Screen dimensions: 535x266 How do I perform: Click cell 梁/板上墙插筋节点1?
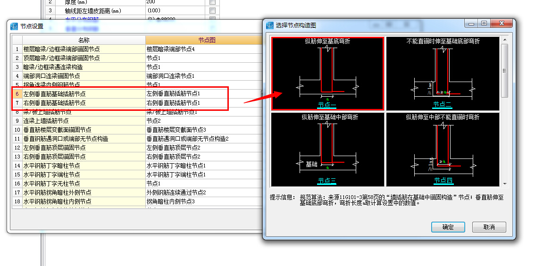(x=204, y=113)
